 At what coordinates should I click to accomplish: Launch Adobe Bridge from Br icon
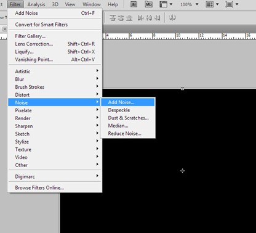[x=134, y=4]
